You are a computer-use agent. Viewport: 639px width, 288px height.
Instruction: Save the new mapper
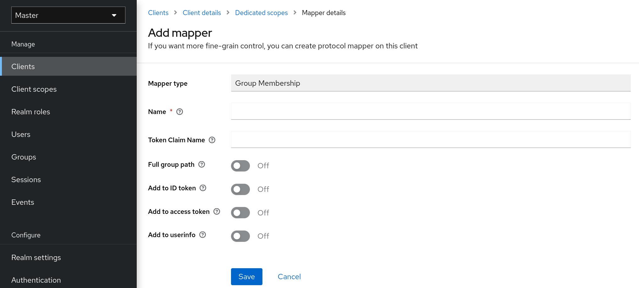tap(246, 277)
